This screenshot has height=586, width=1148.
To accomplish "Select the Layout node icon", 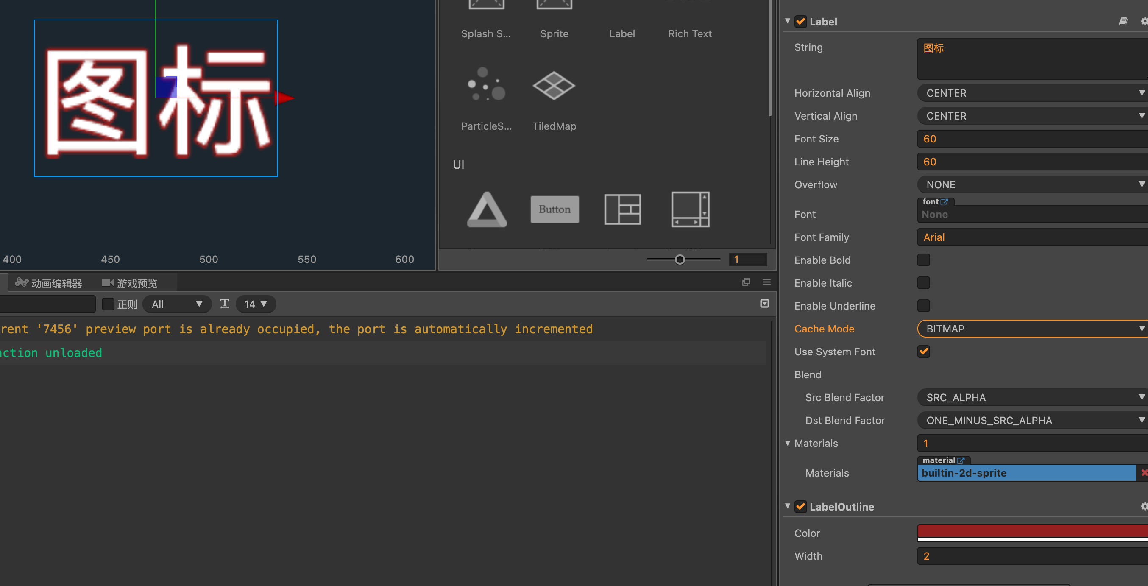I will click(x=622, y=209).
